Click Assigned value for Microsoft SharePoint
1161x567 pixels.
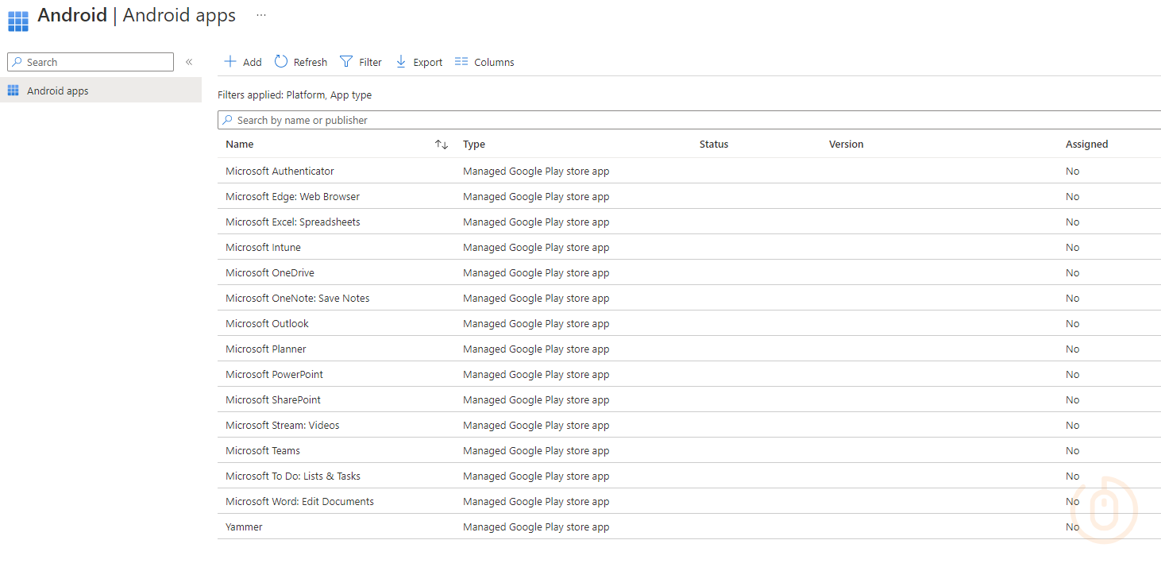point(1073,399)
